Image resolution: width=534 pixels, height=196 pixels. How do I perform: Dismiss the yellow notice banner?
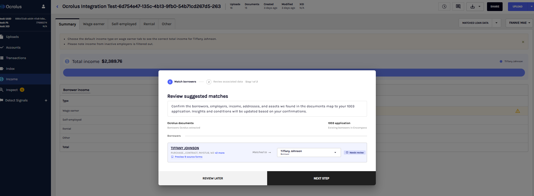click(x=523, y=42)
